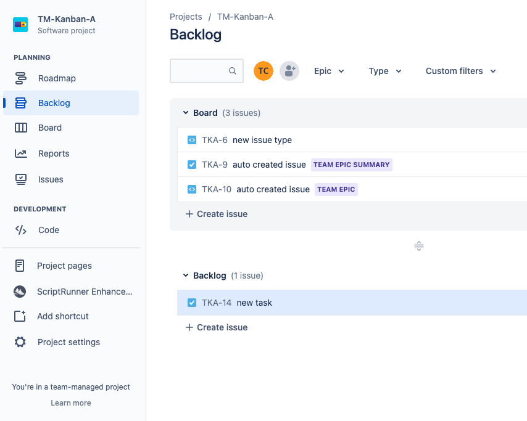Screen dimensions: 527x421
Task: Click the ScriptRunner sneaker icon
Action: [x=20, y=292]
